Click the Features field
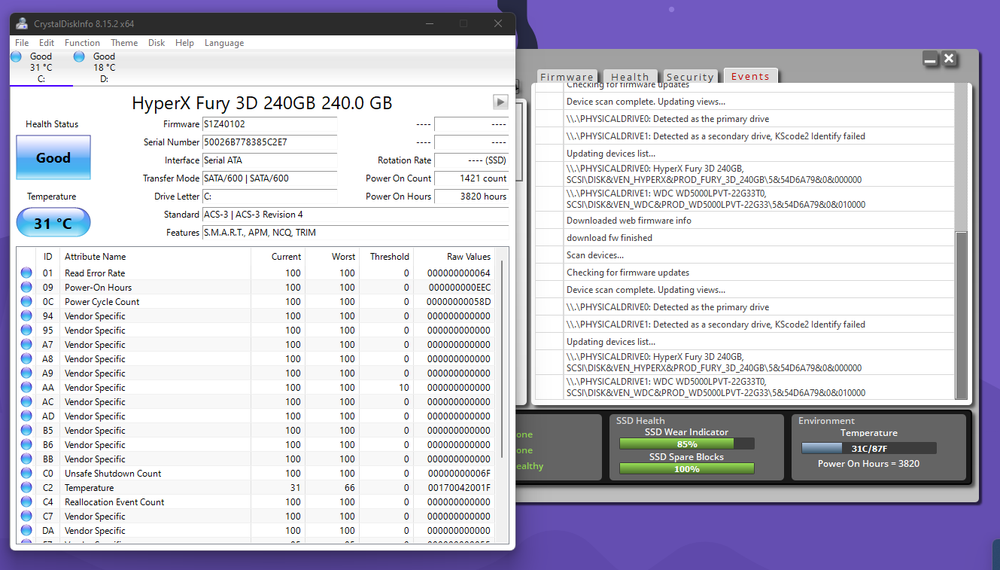This screenshot has height=570, width=1000. [x=355, y=233]
